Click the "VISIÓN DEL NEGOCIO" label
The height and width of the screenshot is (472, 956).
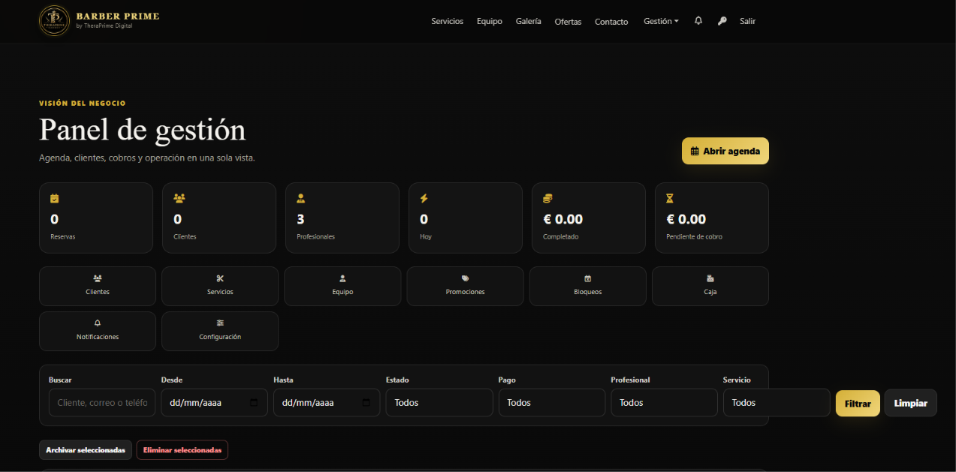point(83,104)
